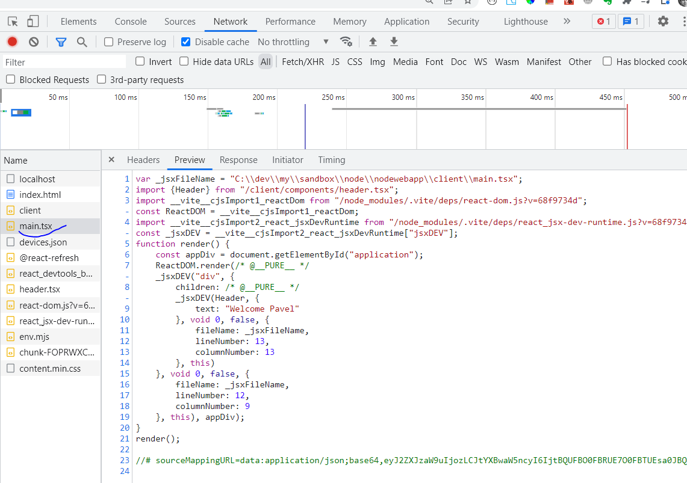Check the Invert filter checkbox
Image resolution: width=687 pixels, height=483 pixels.
pos(140,61)
